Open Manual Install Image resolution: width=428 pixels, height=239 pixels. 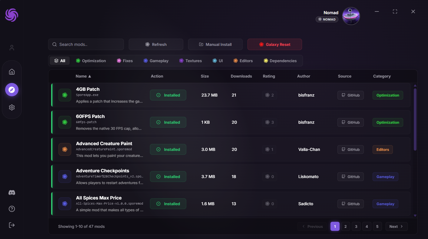215,44
